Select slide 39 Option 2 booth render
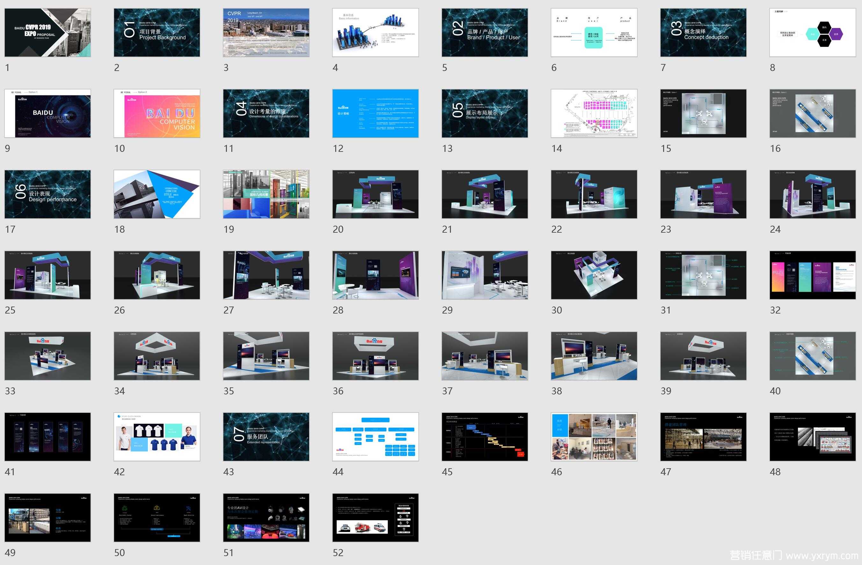Image resolution: width=862 pixels, height=565 pixels. click(703, 356)
